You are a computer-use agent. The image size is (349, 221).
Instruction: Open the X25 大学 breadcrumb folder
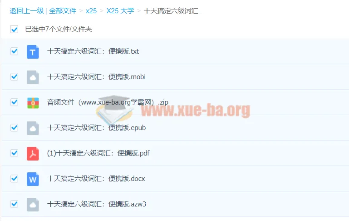click(x=120, y=11)
